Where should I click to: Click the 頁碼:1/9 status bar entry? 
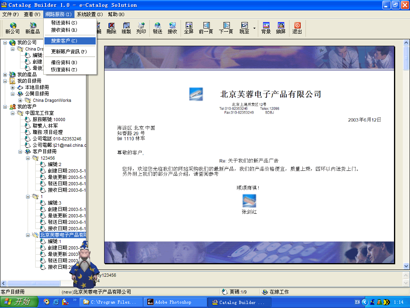pyautogui.click(x=238, y=292)
